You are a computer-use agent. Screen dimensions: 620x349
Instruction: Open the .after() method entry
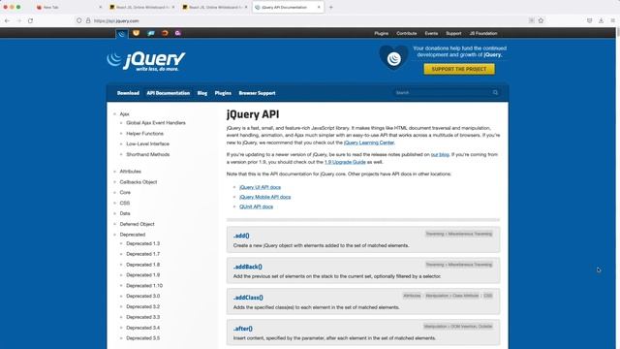point(243,329)
